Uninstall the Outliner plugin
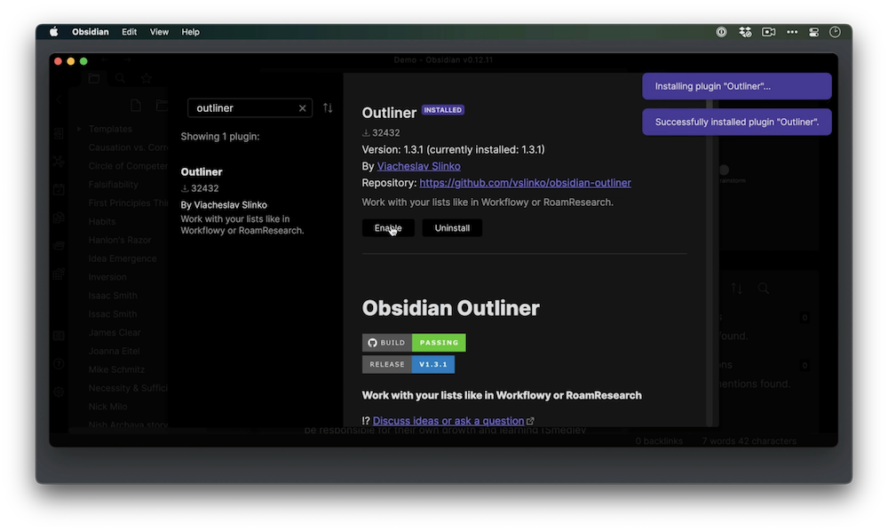Screen dimensions: 888x531 [x=452, y=228]
